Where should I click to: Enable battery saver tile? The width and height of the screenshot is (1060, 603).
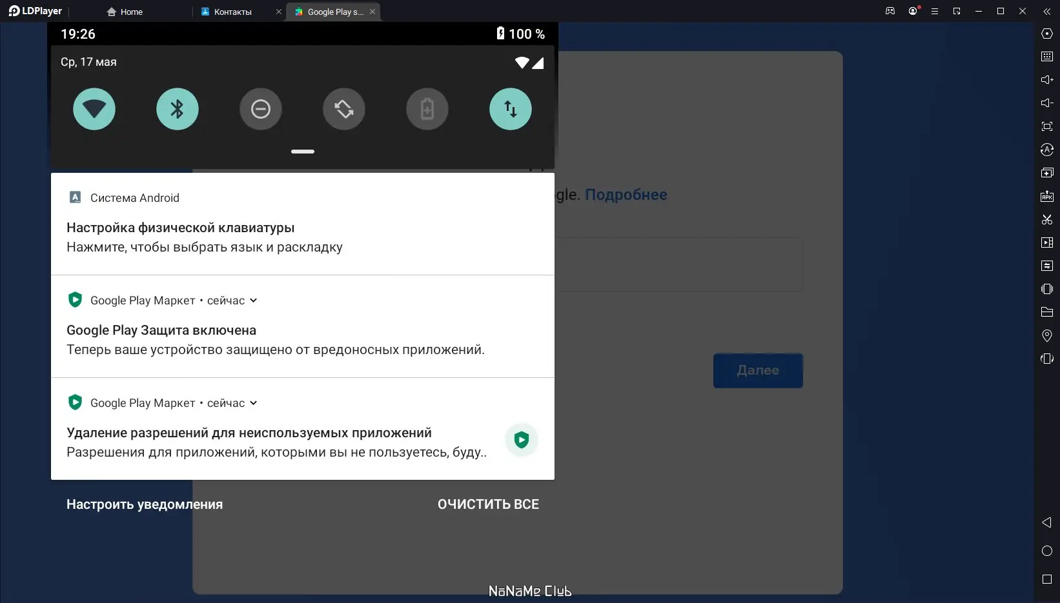[x=427, y=109]
